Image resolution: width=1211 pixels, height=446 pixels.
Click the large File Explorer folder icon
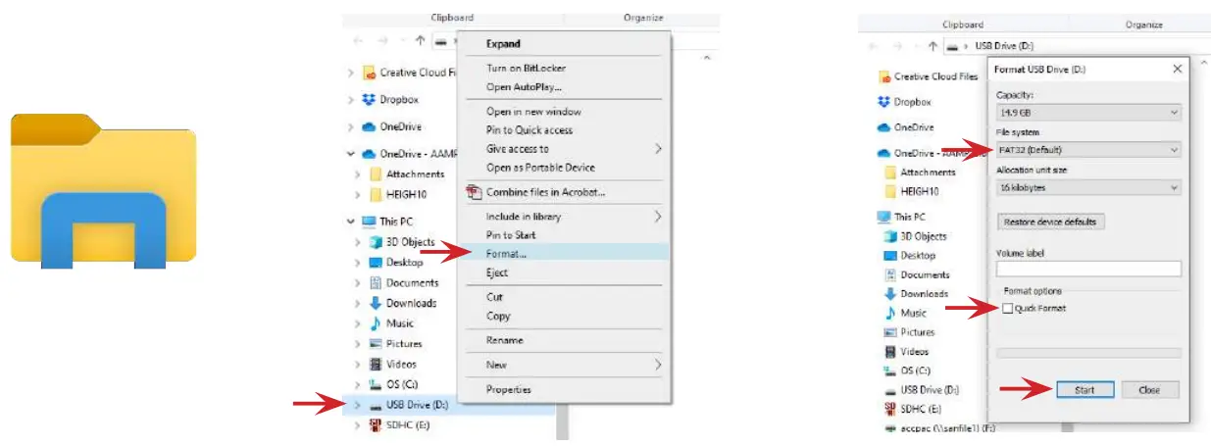pyautogui.click(x=103, y=191)
